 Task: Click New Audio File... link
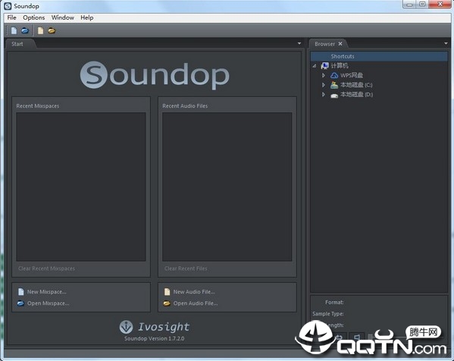tap(194, 292)
